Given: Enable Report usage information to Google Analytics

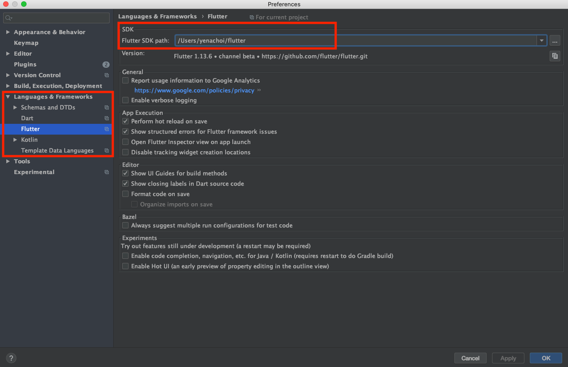Looking at the screenshot, I should (125, 80).
